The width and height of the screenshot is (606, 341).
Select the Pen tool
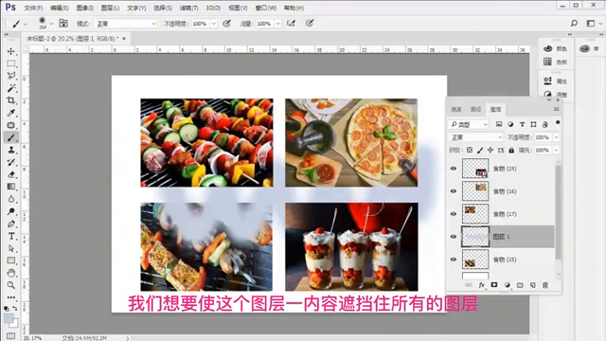click(x=11, y=224)
